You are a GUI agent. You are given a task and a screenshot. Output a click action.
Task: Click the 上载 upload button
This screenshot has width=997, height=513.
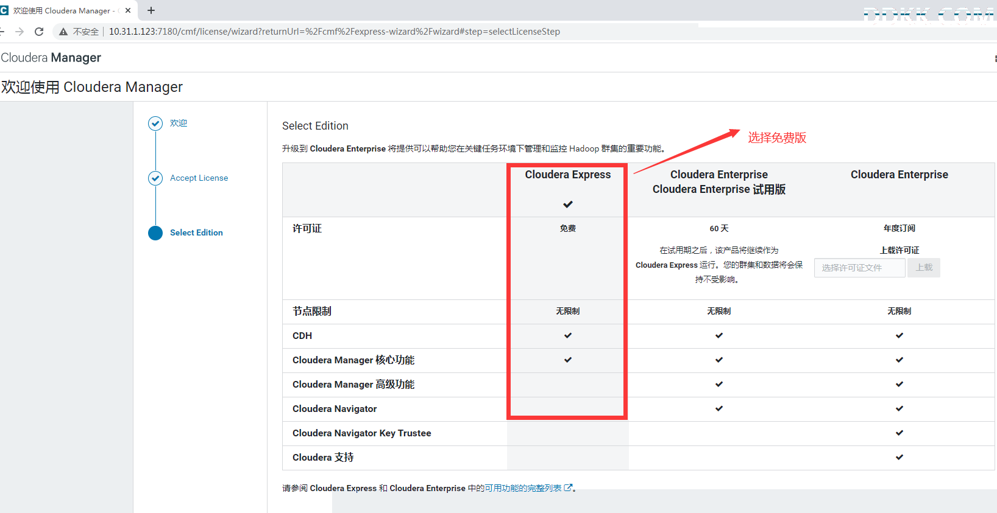(x=924, y=268)
